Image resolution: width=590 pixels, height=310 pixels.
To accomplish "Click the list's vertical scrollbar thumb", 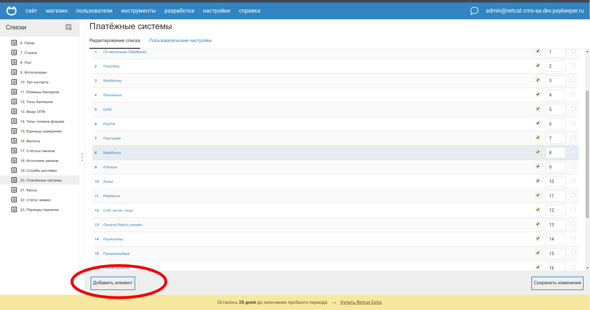I will pyautogui.click(x=587, y=153).
